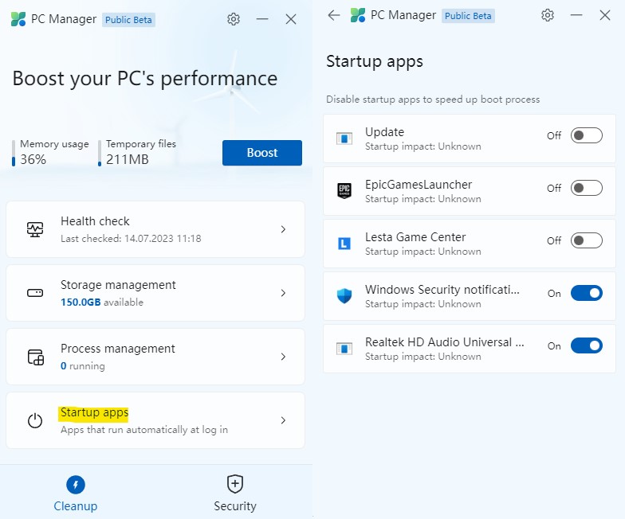Click the 'Startup apps' page heading
Image resolution: width=625 pixels, height=519 pixels.
(x=375, y=62)
